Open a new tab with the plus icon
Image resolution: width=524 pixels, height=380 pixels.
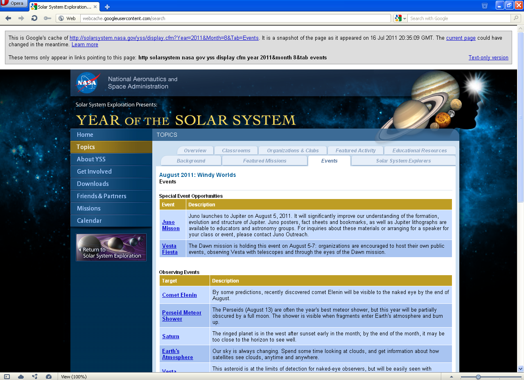tap(107, 7)
